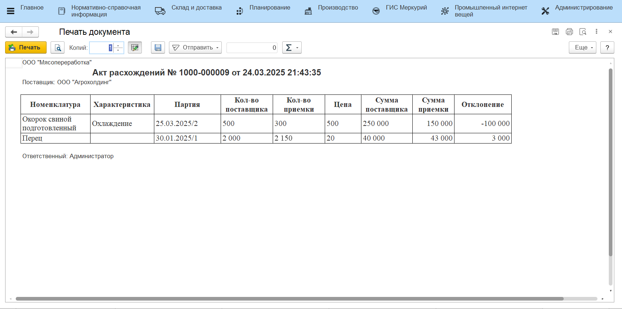The width and height of the screenshot is (622, 309).
Task: Toggle the table edit mode icon
Action: [x=135, y=48]
